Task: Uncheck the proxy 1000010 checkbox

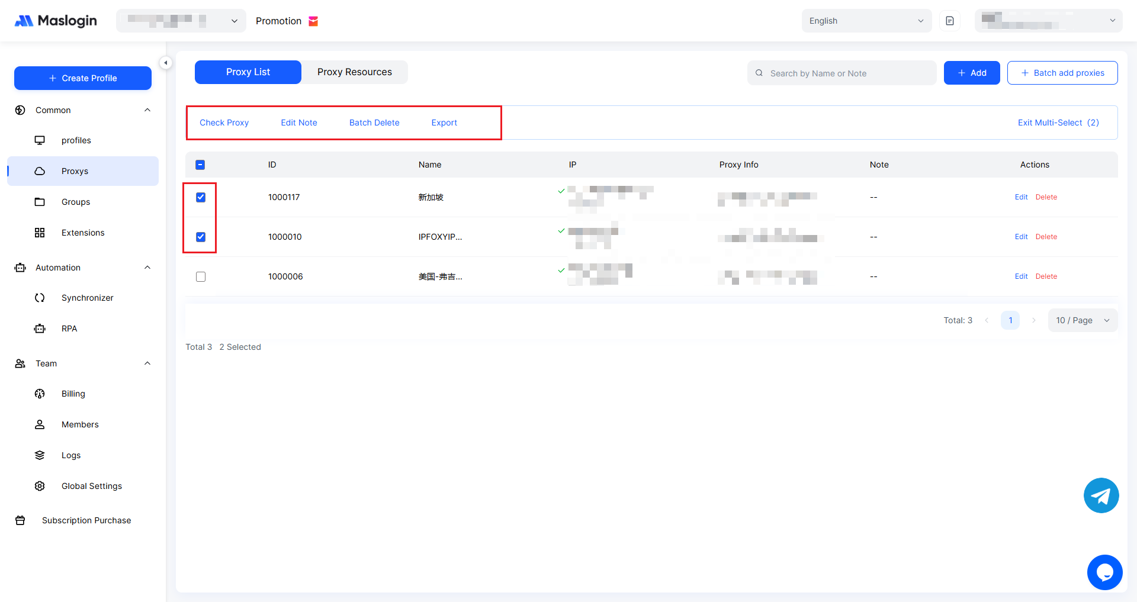Action: point(201,237)
